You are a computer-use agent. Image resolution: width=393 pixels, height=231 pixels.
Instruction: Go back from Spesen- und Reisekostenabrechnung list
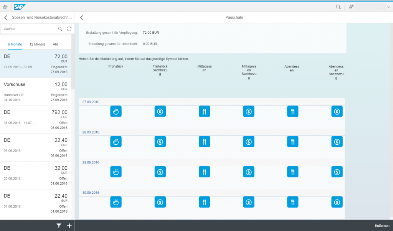pos(6,18)
